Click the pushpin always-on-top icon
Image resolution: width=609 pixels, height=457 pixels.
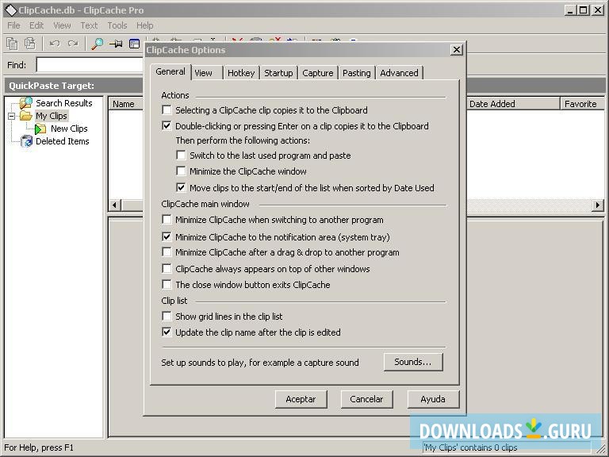(x=116, y=44)
